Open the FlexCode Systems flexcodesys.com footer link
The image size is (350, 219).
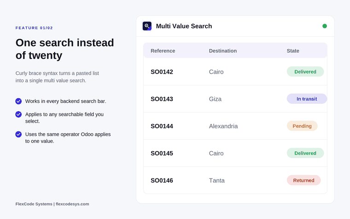click(x=52, y=204)
